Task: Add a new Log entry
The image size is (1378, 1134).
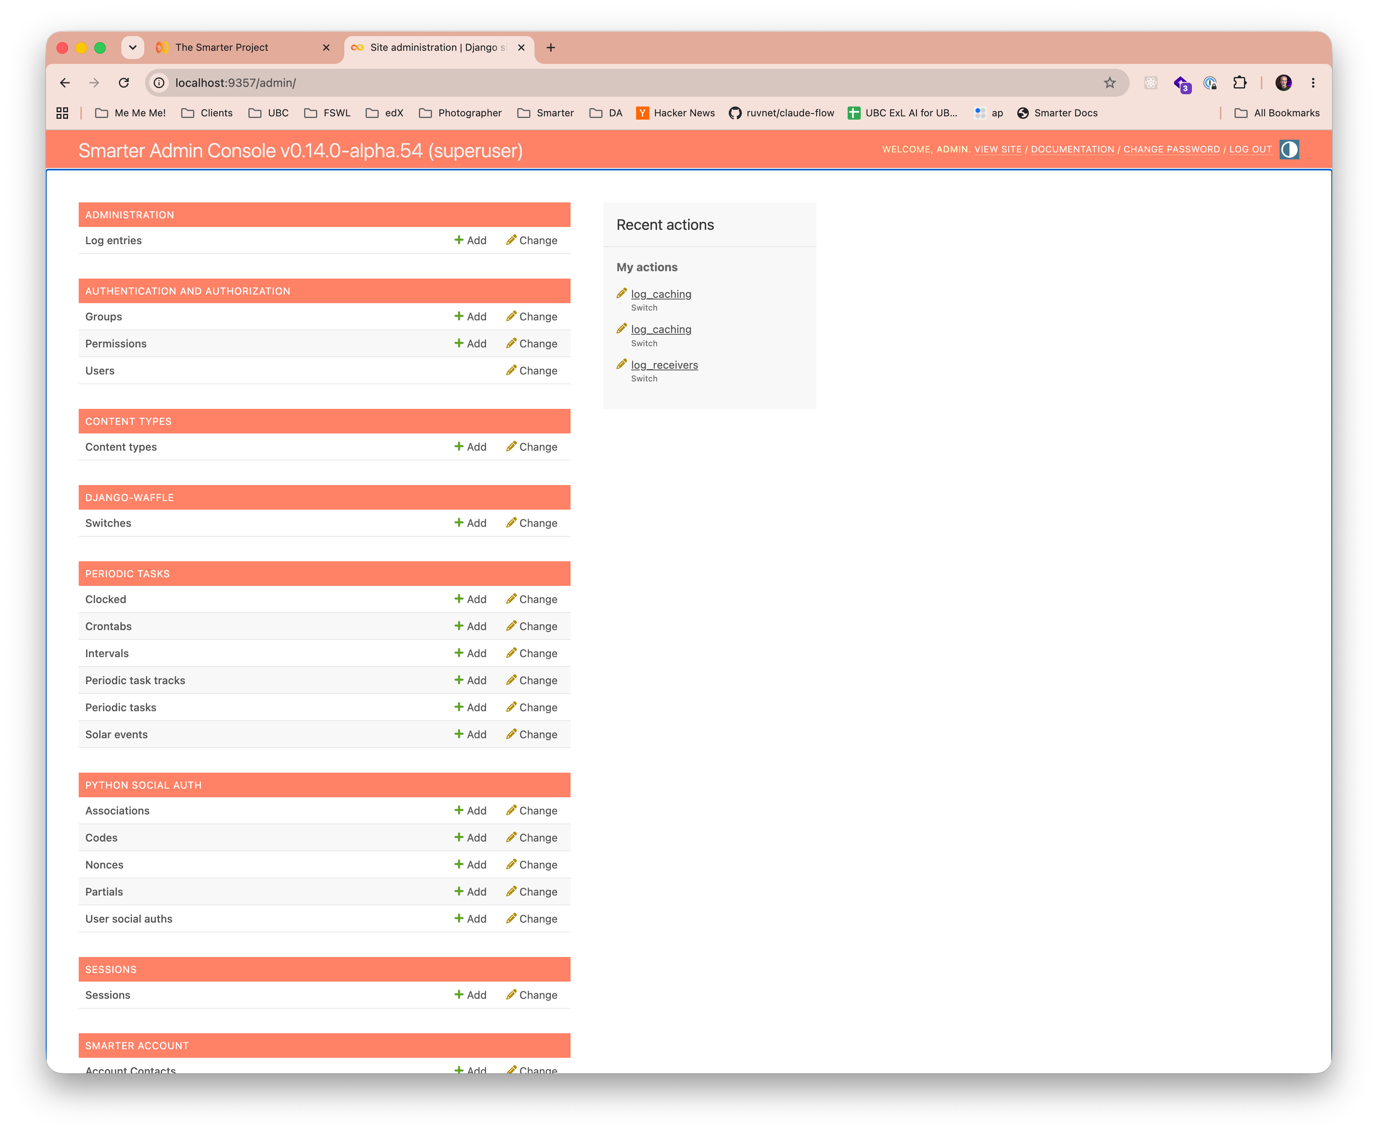Action: pyautogui.click(x=471, y=240)
